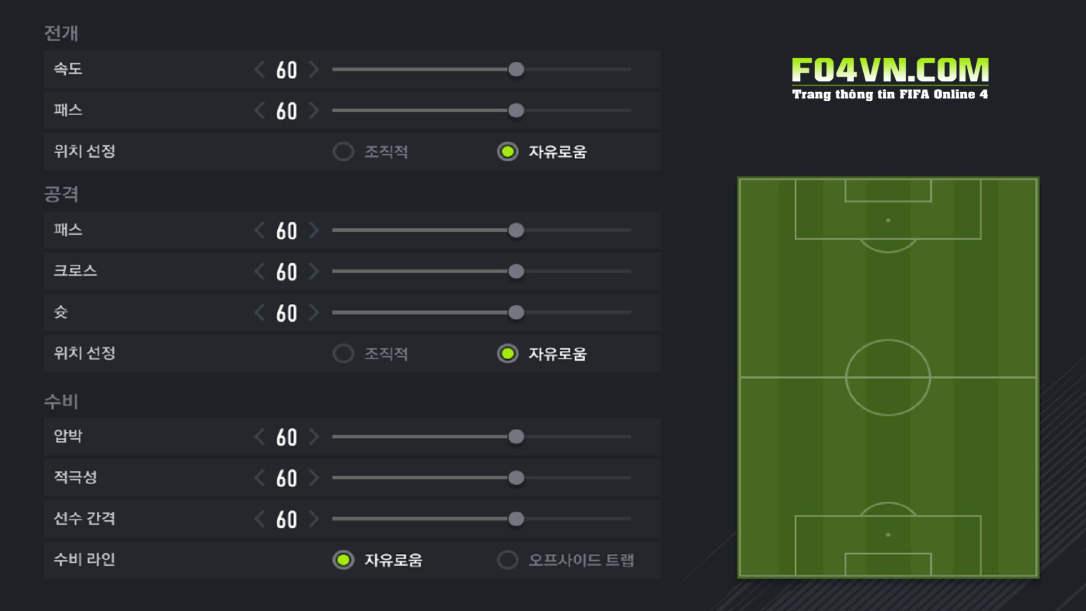Increase 선수 간격 value with right arrow
Screen dimensions: 1086x611
pyautogui.click(x=314, y=519)
